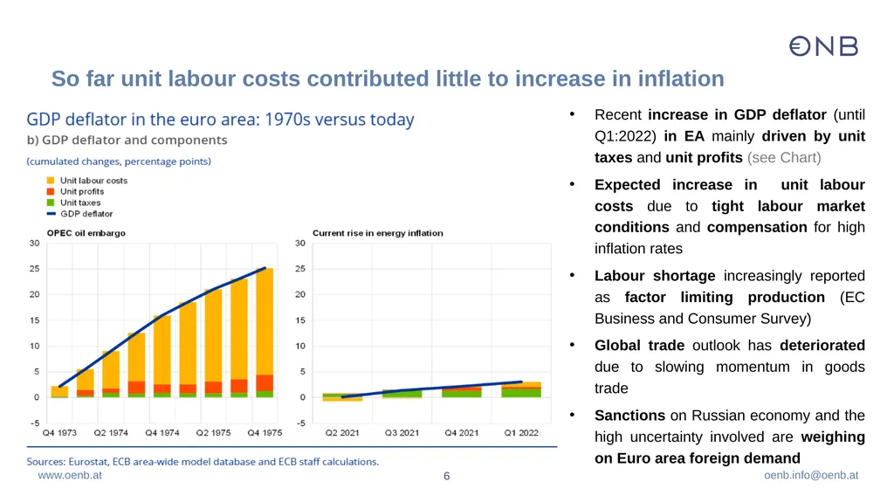Click the blue GDP deflator legend line

pos(51,214)
